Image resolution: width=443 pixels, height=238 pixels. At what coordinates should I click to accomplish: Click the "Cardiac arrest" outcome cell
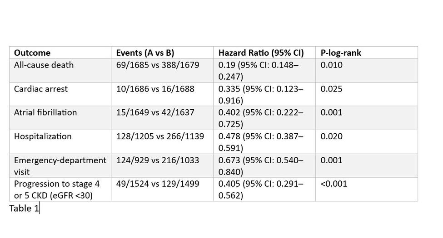pos(41,89)
